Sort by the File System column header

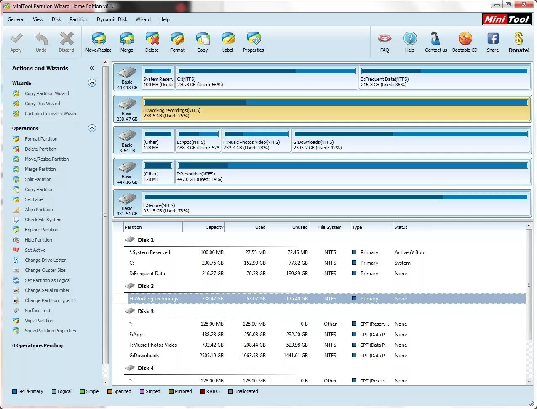pos(330,227)
